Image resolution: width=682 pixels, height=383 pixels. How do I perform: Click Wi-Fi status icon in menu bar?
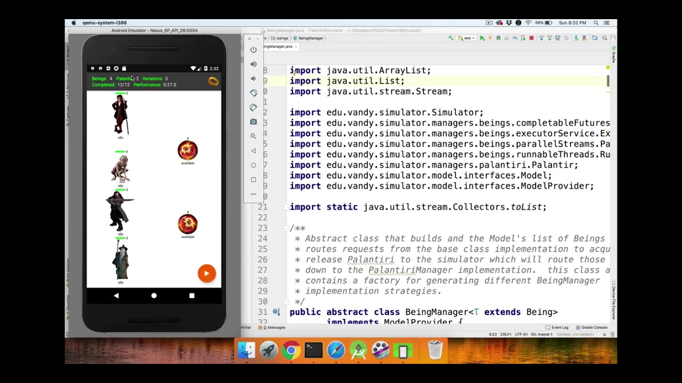(x=528, y=23)
